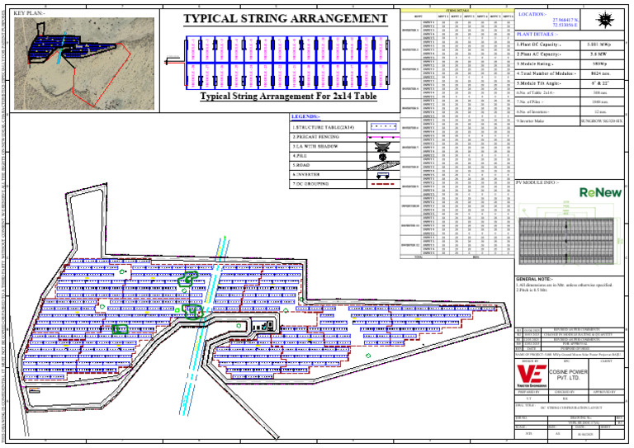Click "Typical String Arrangement For 2x14 Table" caption
The width and height of the screenshot is (634, 448).
pyautogui.click(x=288, y=97)
